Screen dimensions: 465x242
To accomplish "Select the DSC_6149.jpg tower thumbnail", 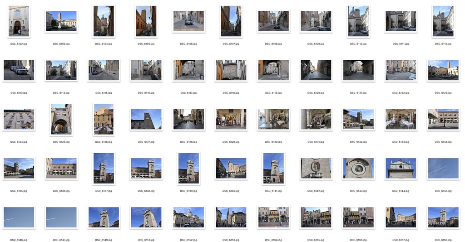I will pyautogui.click(x=104, y=218).
